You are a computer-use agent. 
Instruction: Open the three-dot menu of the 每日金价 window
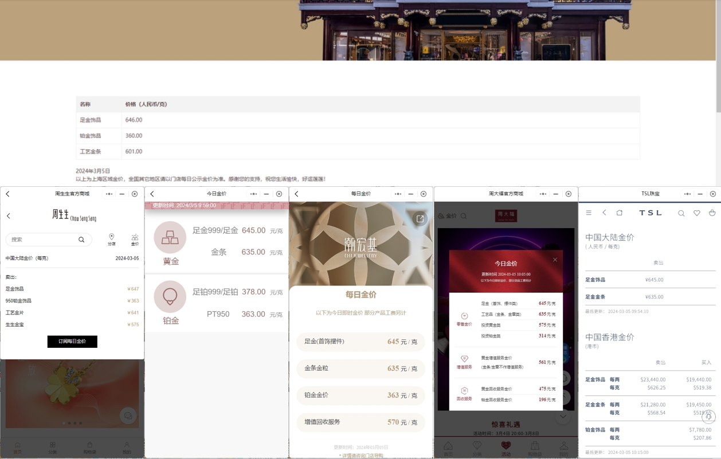click(398, 194)
